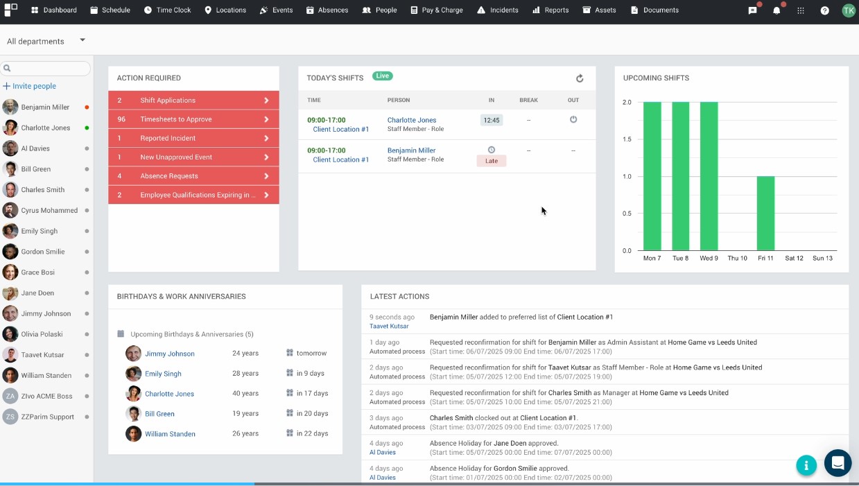Click the Mon 7 bar in Upcoming Shifts
Viewport: 859px width, 486px height.
[x=652, y=176]
